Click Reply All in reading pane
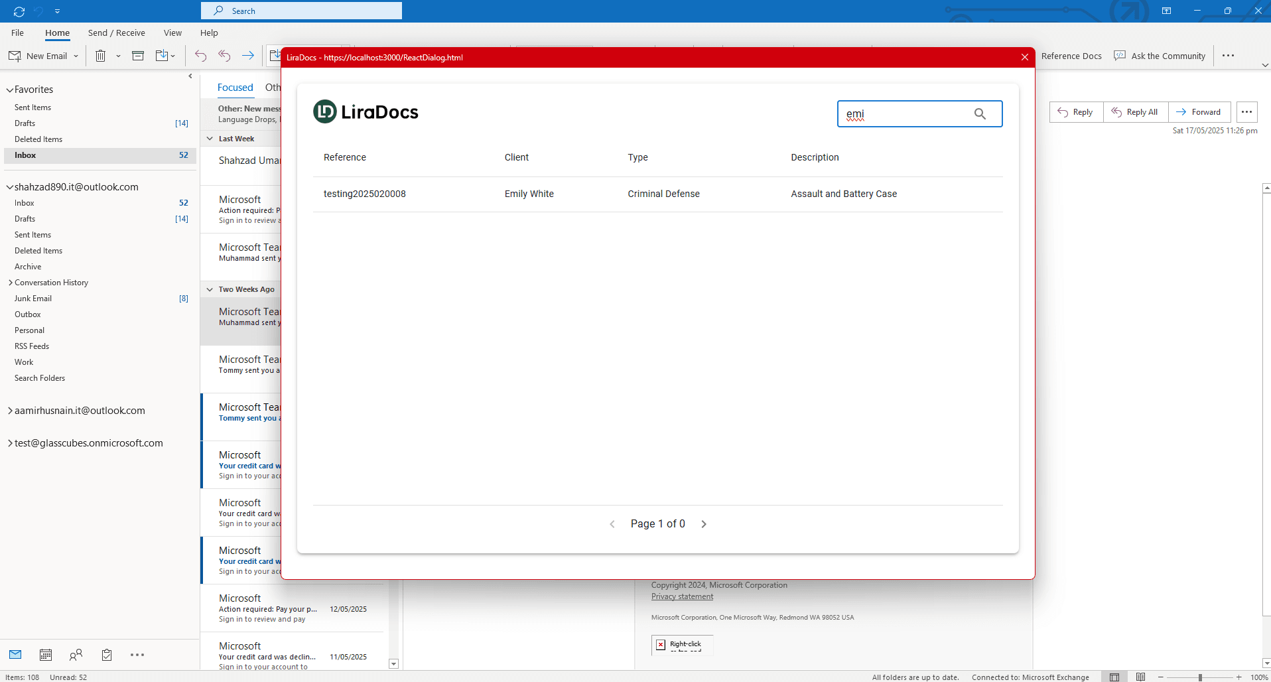1271x682 pixels. 1136,112
